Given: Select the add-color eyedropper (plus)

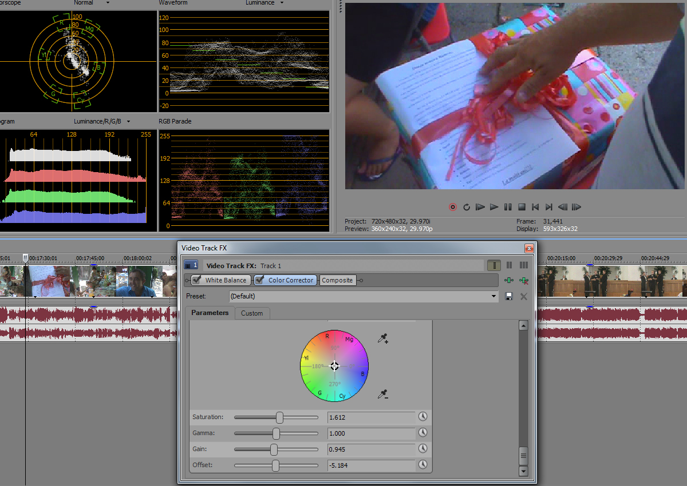Looking at the screenshot, I should click(x=383, y=339).
